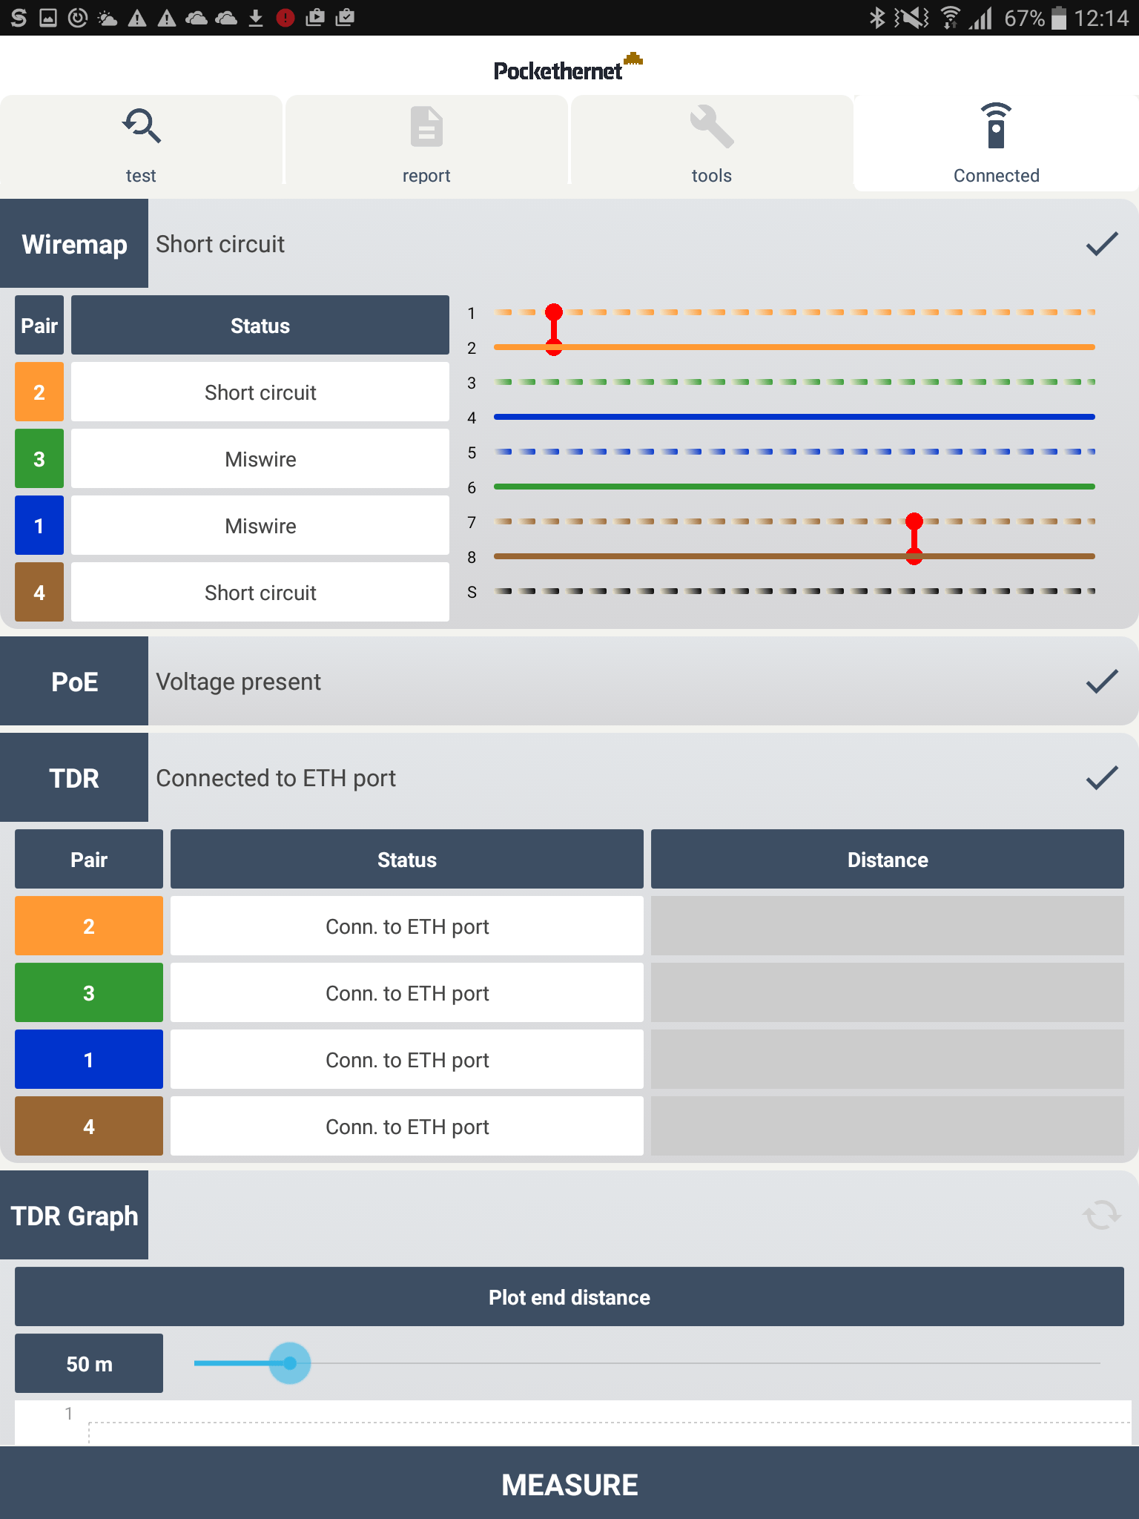
Task: Tap the red alert notification icon
Action: 285,18
